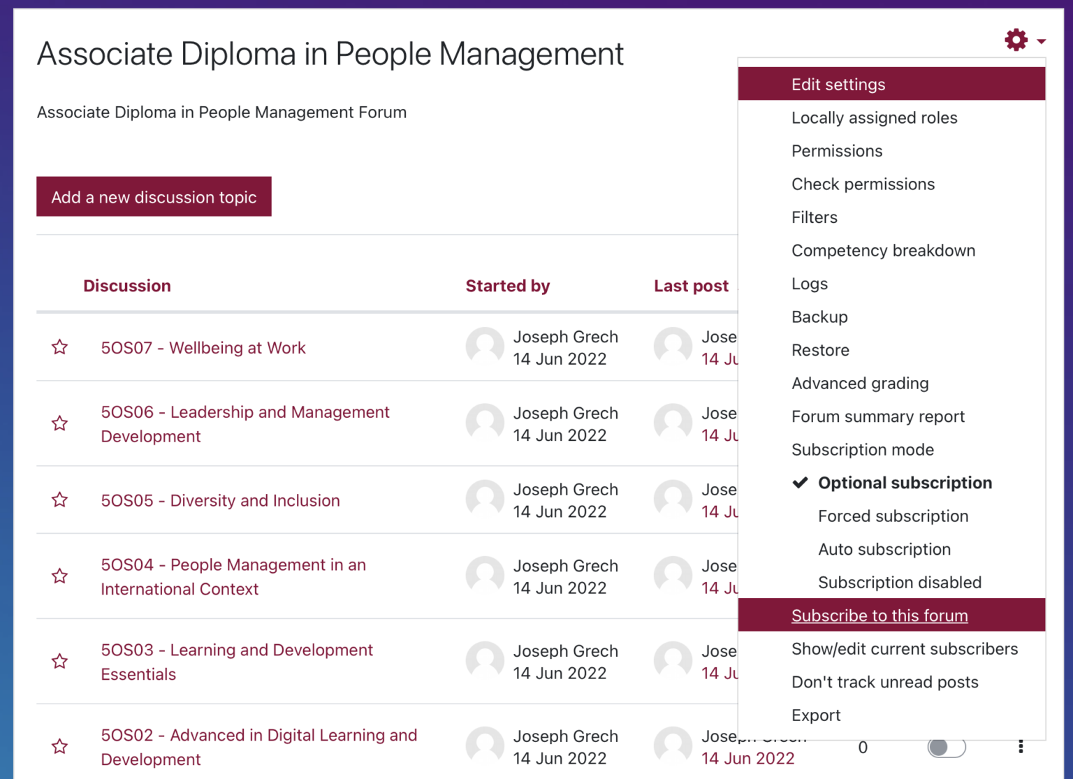Screen dimensions: 1073x779
Task: Toggle subscription switch for 5OS02 discussion
Action: tap(947, 747)
